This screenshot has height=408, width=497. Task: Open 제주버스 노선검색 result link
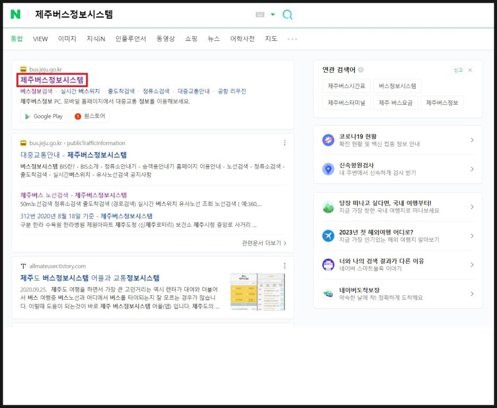pos(73,195)
